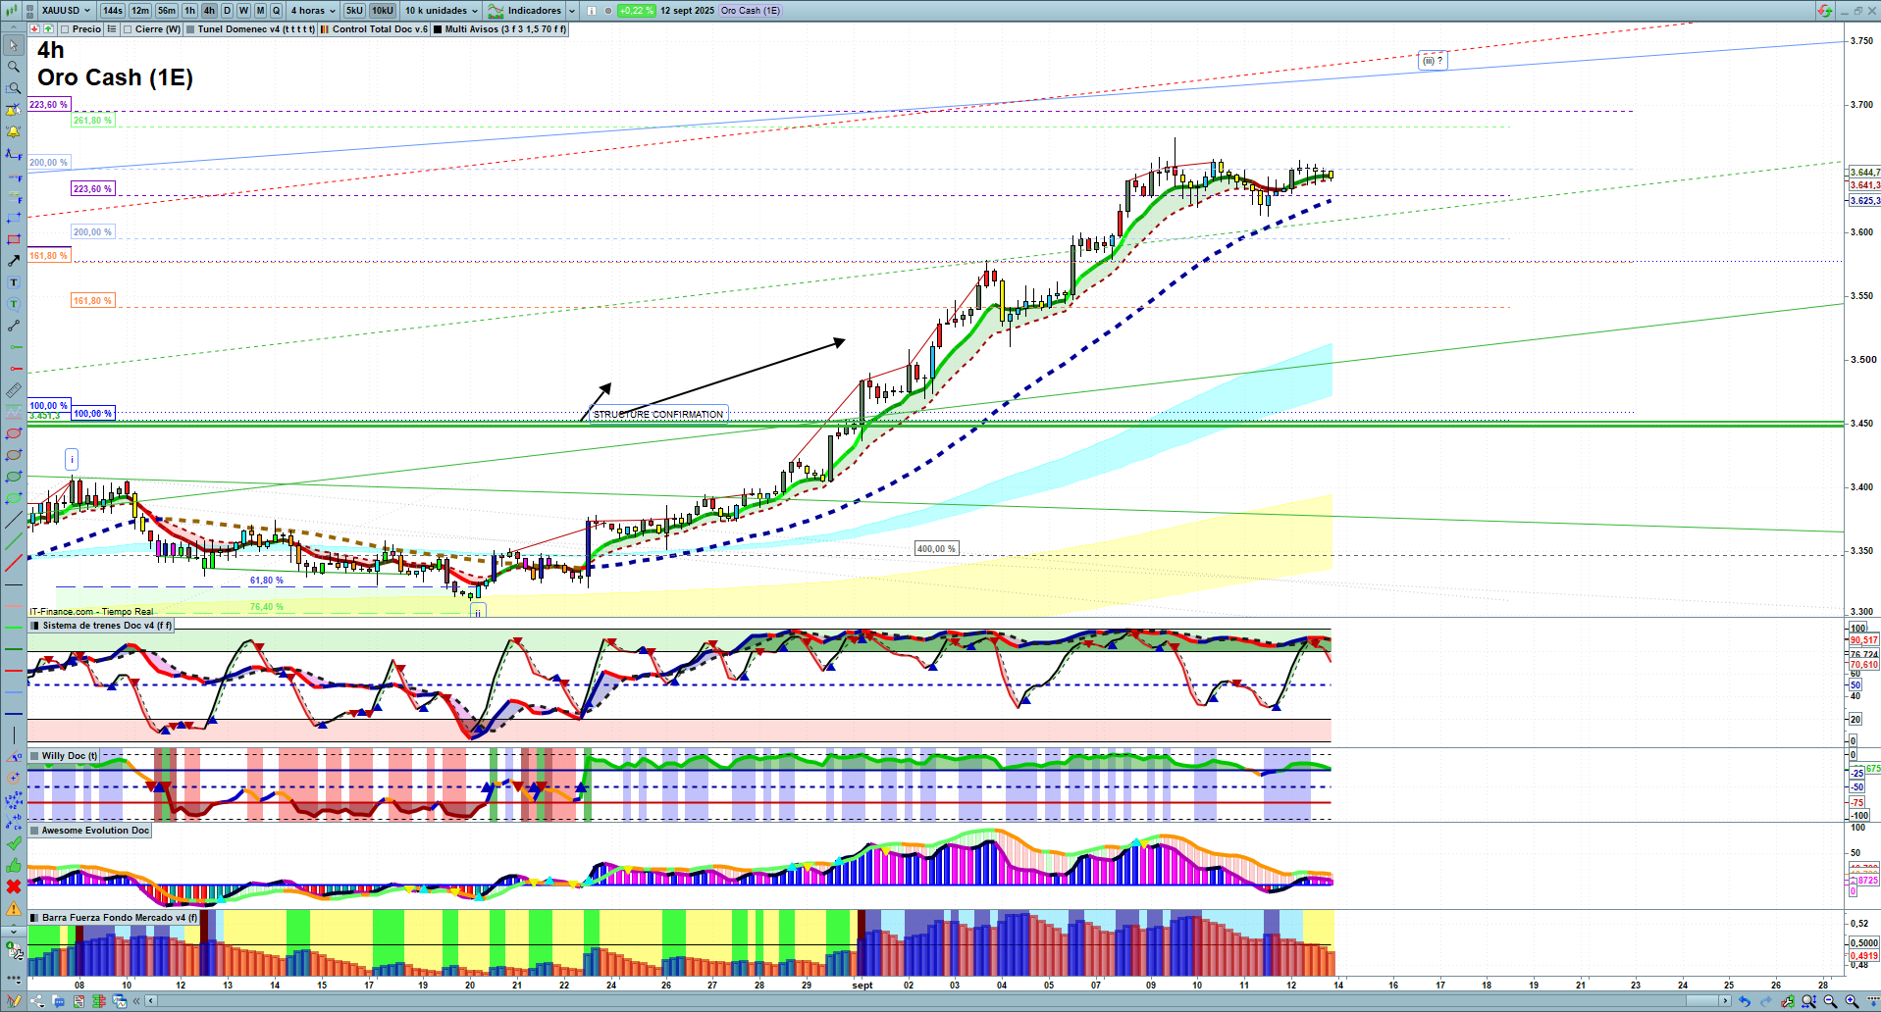This screenshot has width=1881, height=1012.
Task: Switch to the 12m timeframe
Action: (140, 11)
